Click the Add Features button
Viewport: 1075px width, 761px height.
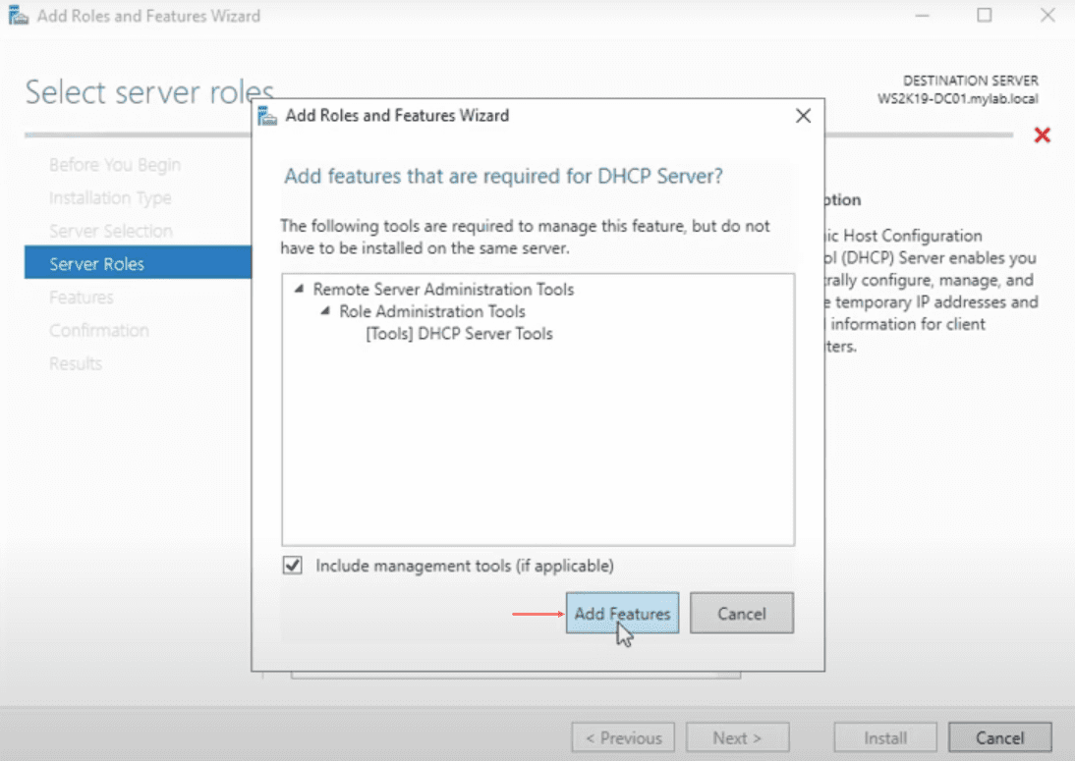point(621,613)
